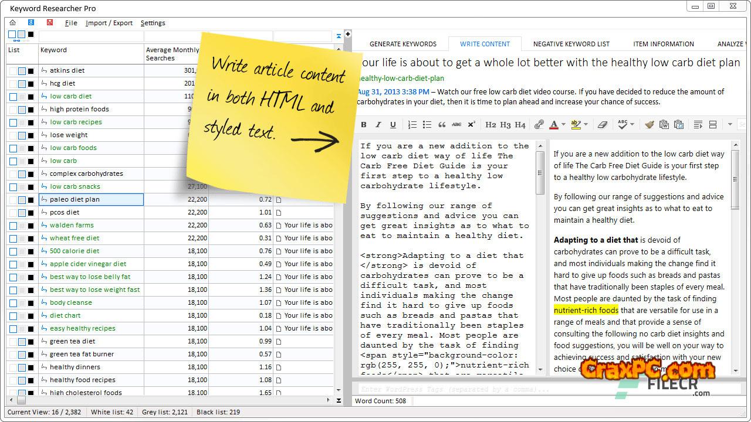Insert a numbered list

coord(412,125)
